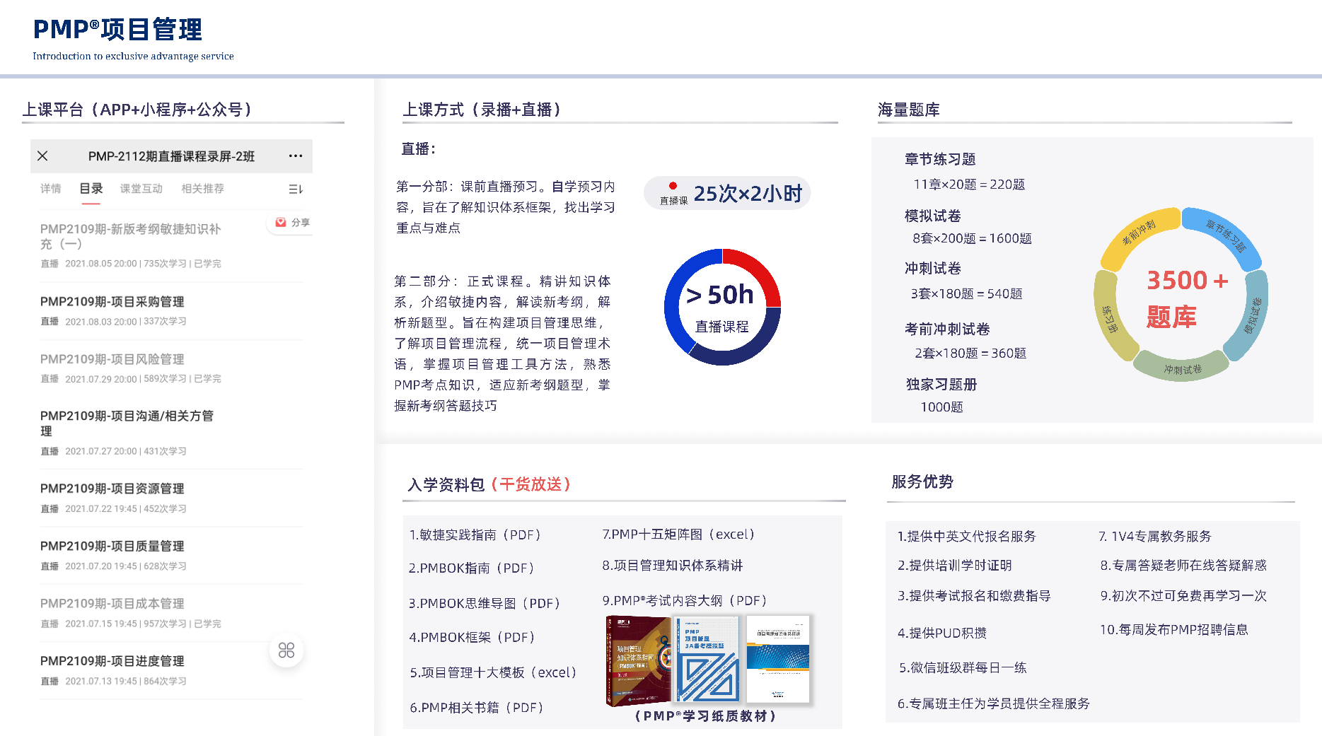1322x736 pixels.
Task: Go to the 相关推荐 tab
Action: [x=203, y=189]
